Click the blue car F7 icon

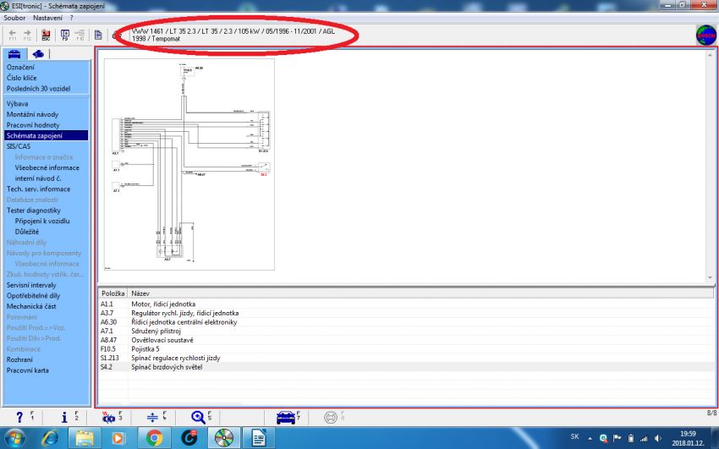(286, 417)
